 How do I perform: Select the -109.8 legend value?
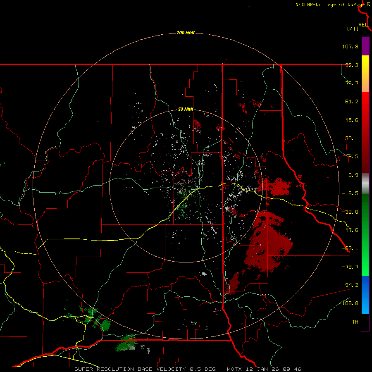(348, 303)
